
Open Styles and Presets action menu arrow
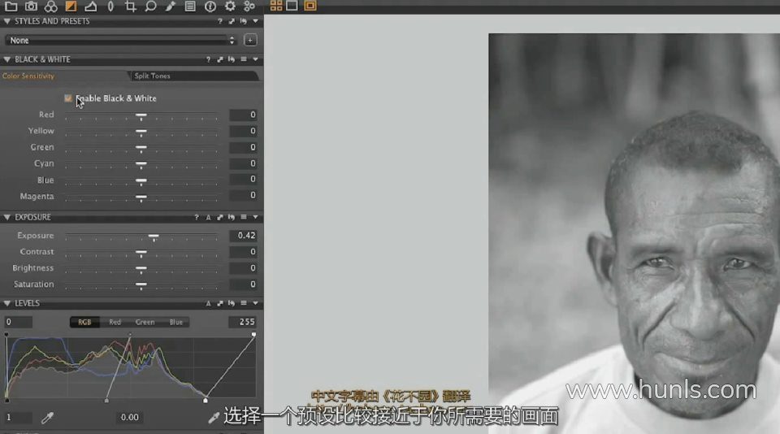(256, 21)
